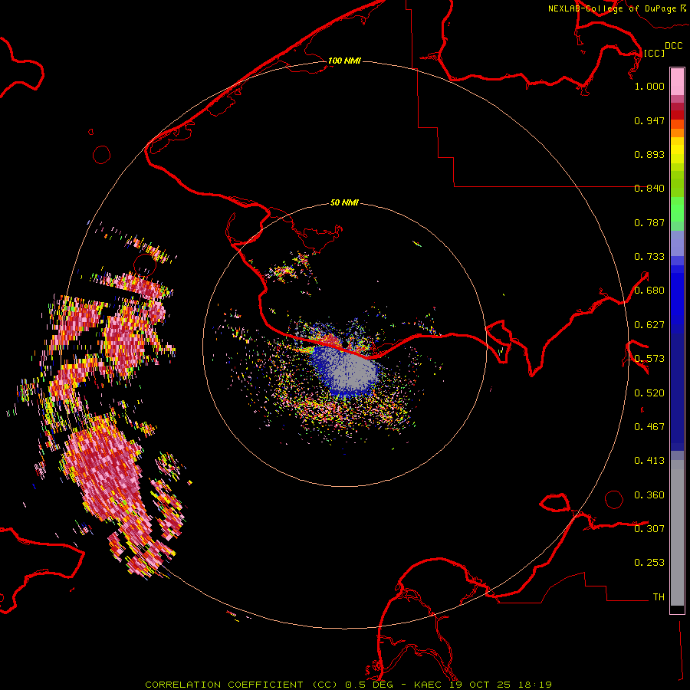Pick the gray band of the color bar
This screenshot has height=690, width=690.
677,533
